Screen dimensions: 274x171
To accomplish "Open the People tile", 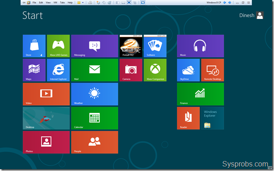I will [94, 142].
